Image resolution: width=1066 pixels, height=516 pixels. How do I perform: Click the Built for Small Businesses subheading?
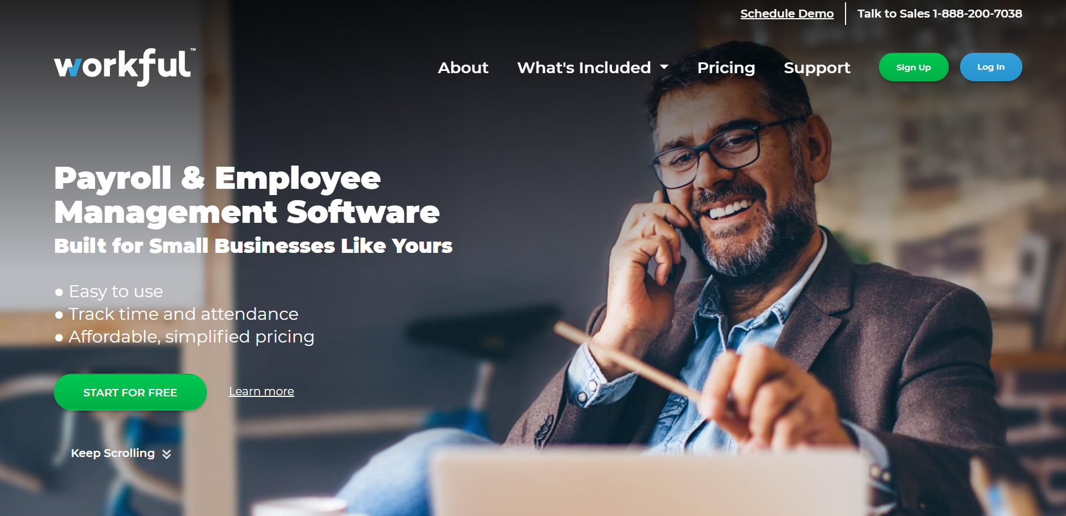click(253, 246)
